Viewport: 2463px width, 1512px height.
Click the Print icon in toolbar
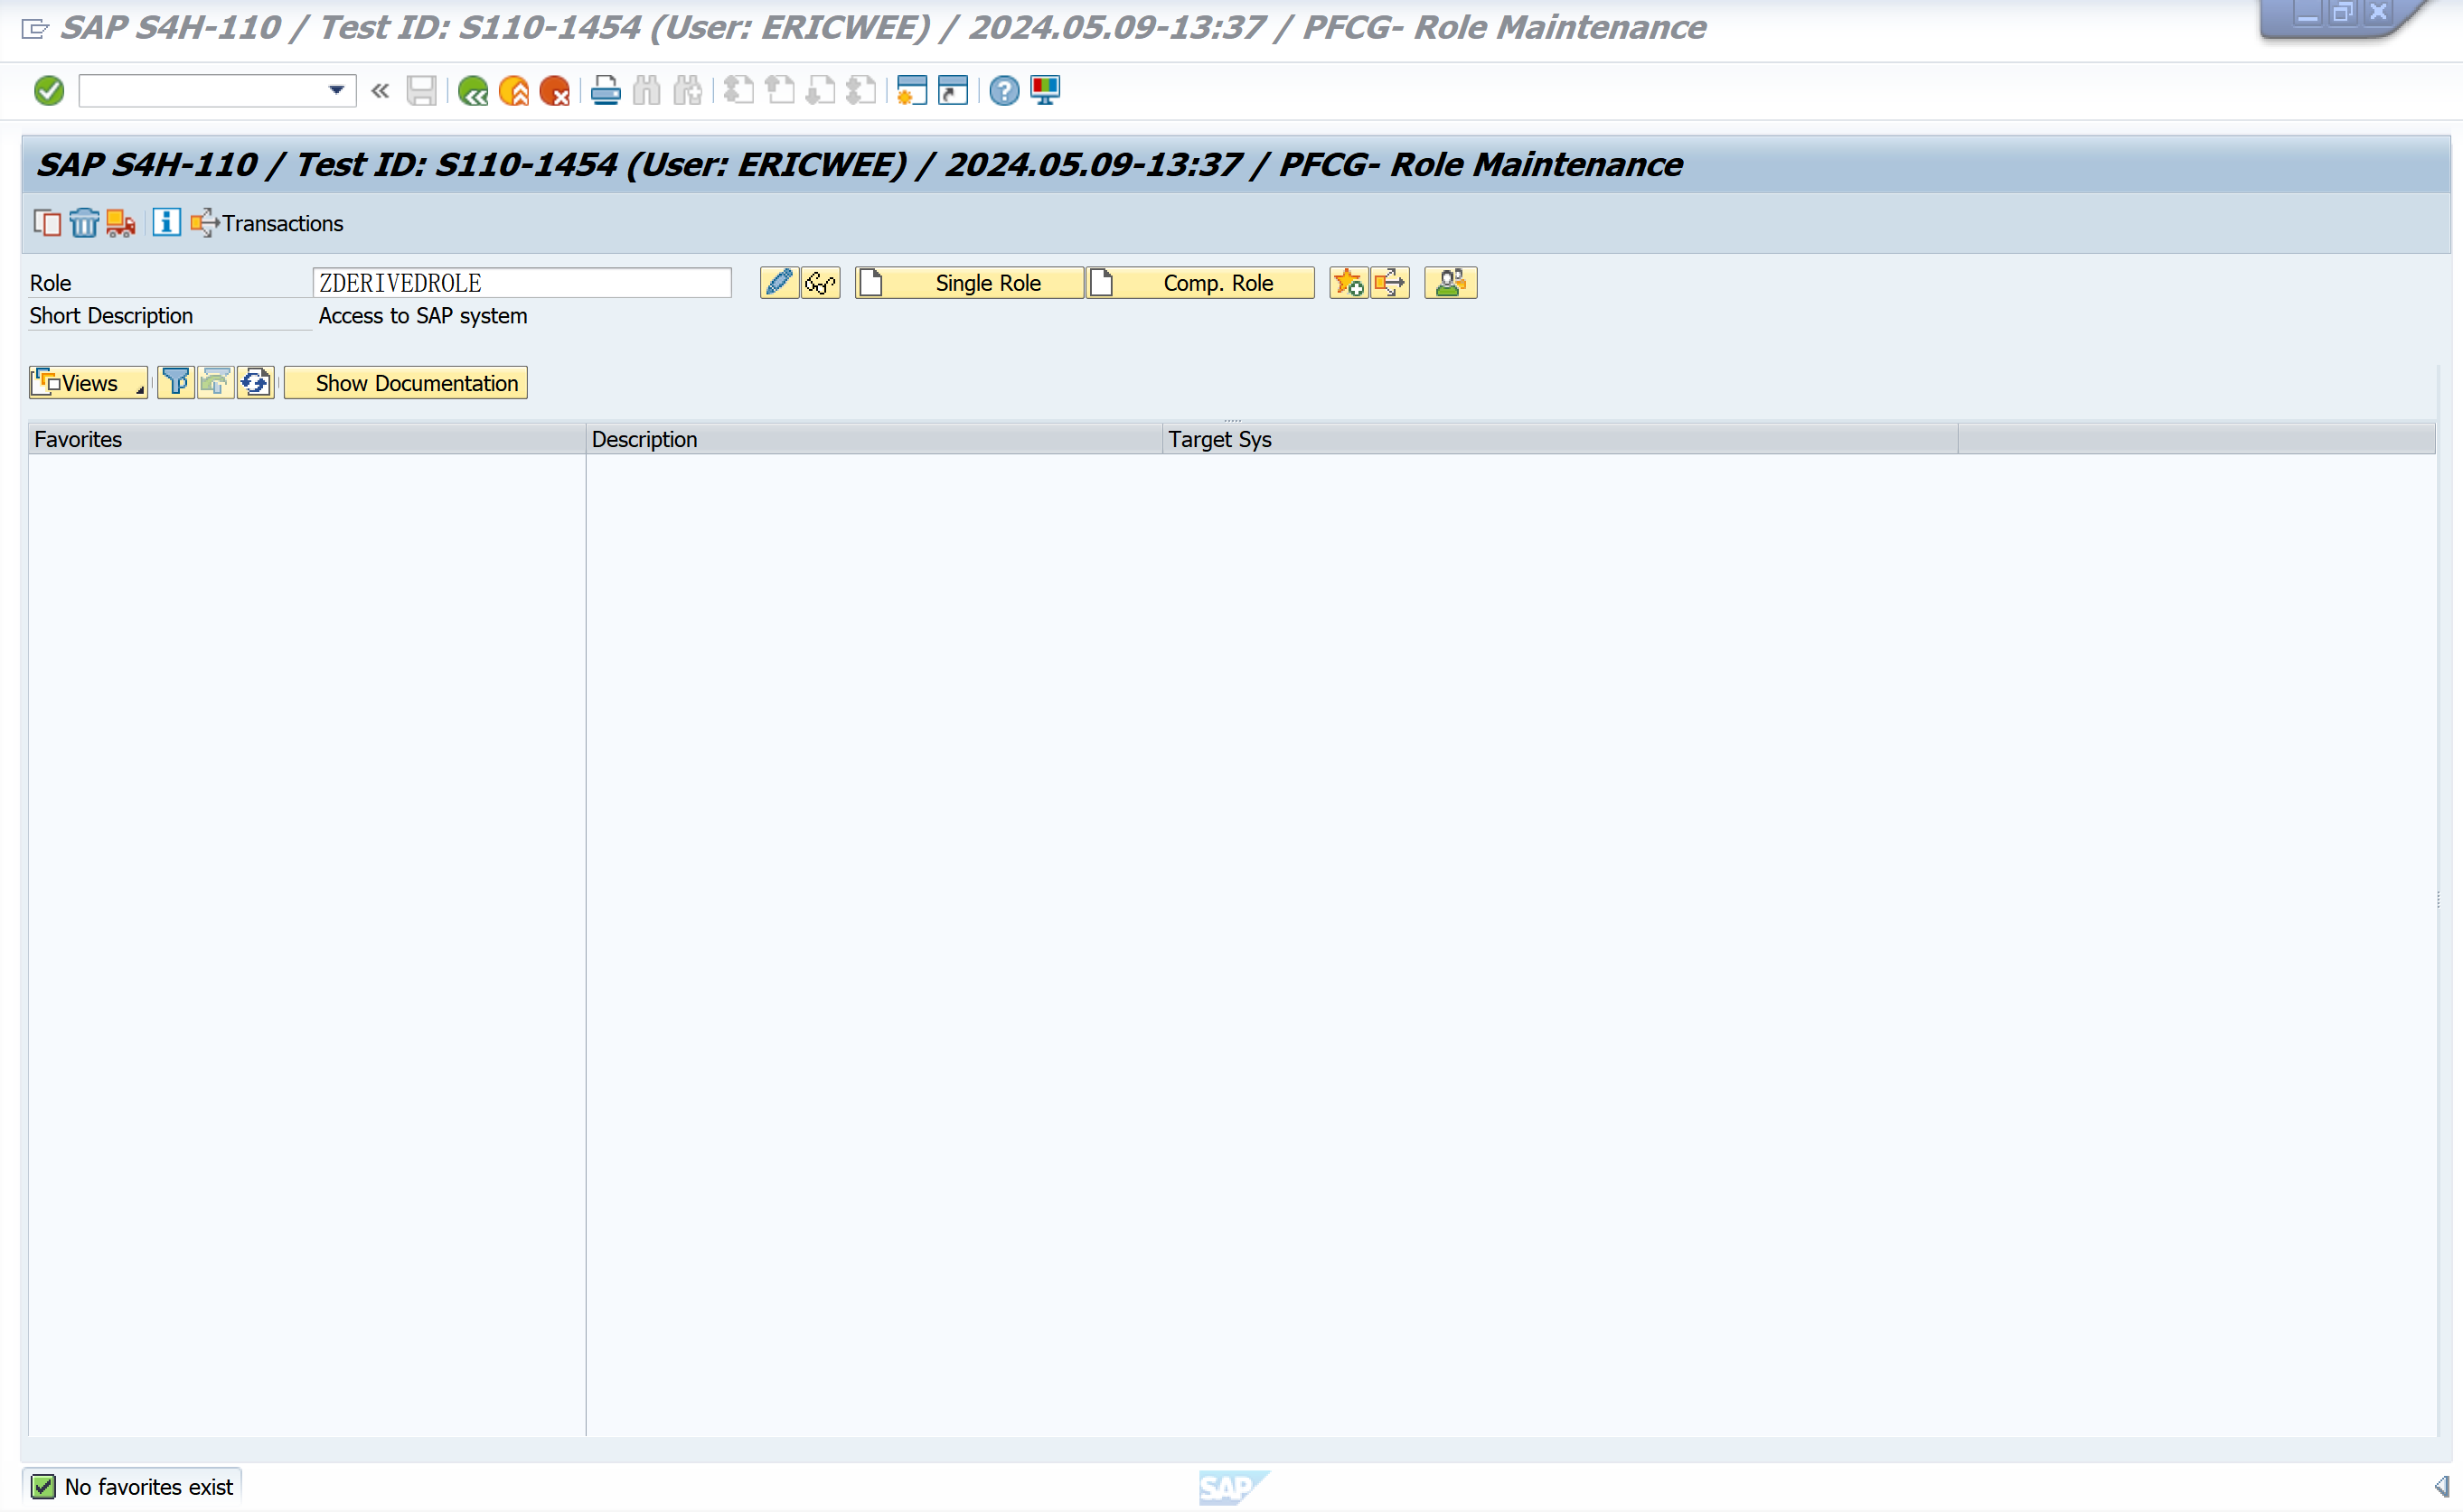tap(606, 91)
